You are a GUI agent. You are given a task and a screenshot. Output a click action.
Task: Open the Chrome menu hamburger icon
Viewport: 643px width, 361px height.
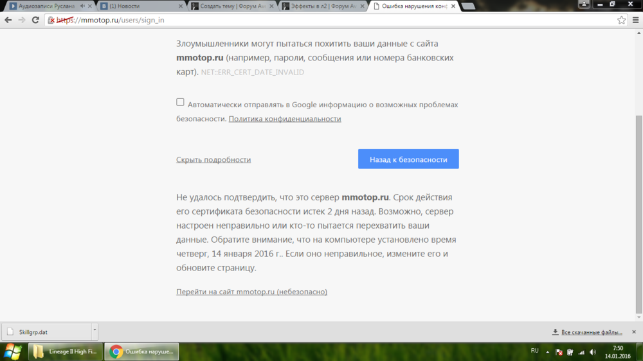coord(634,20)
